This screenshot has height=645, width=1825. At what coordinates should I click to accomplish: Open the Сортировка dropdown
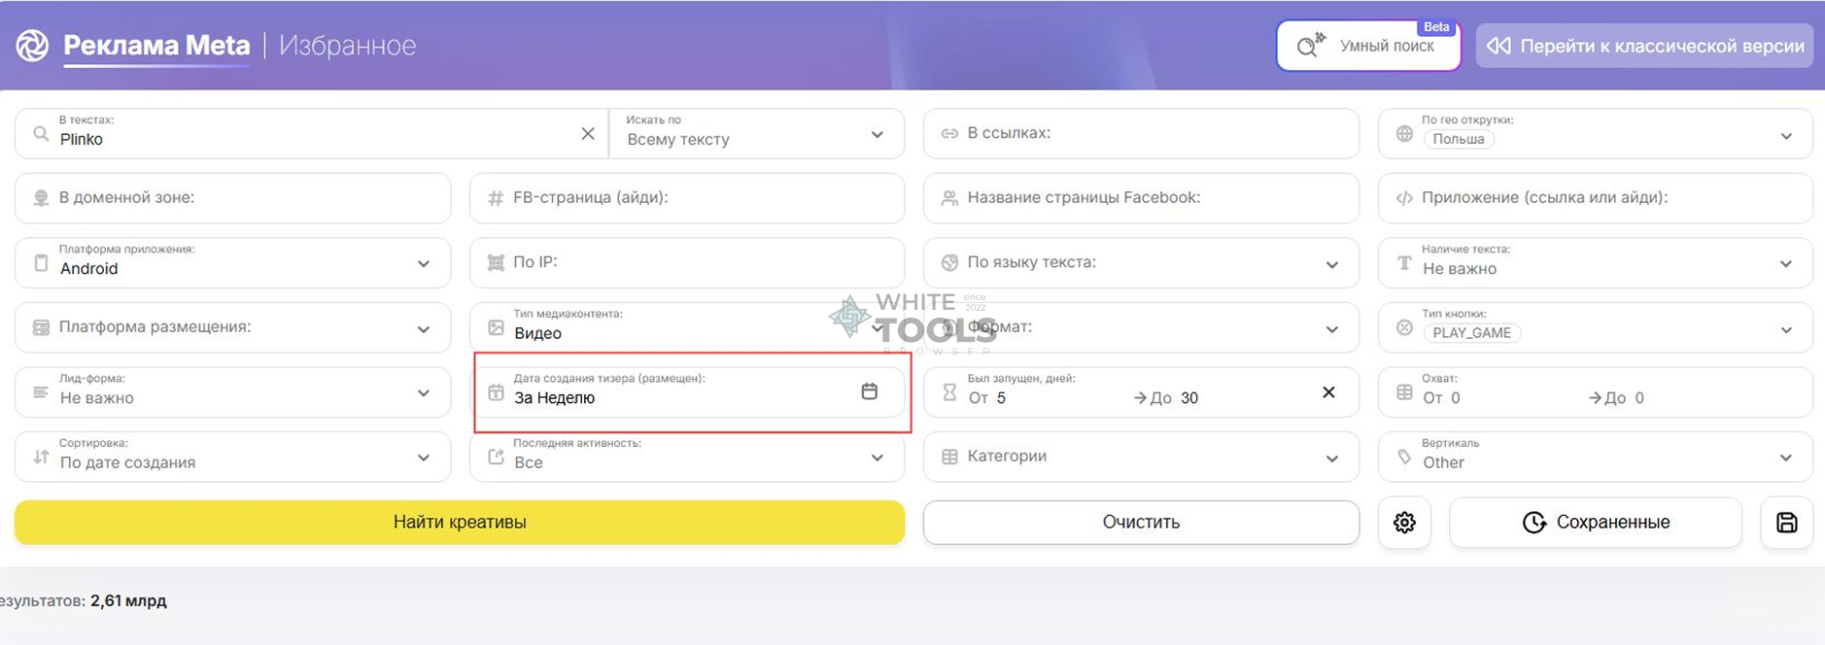coord(424,458)
